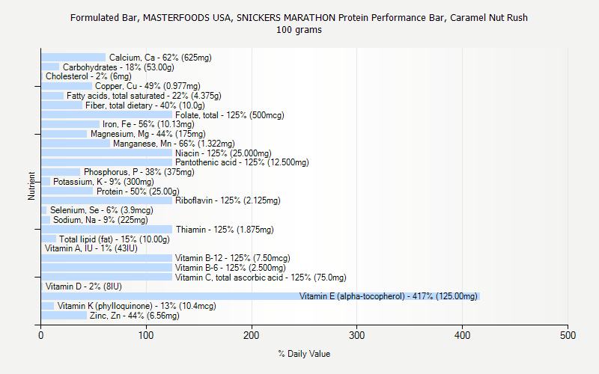Click the Folate, total - 125% label

point(230,115)
